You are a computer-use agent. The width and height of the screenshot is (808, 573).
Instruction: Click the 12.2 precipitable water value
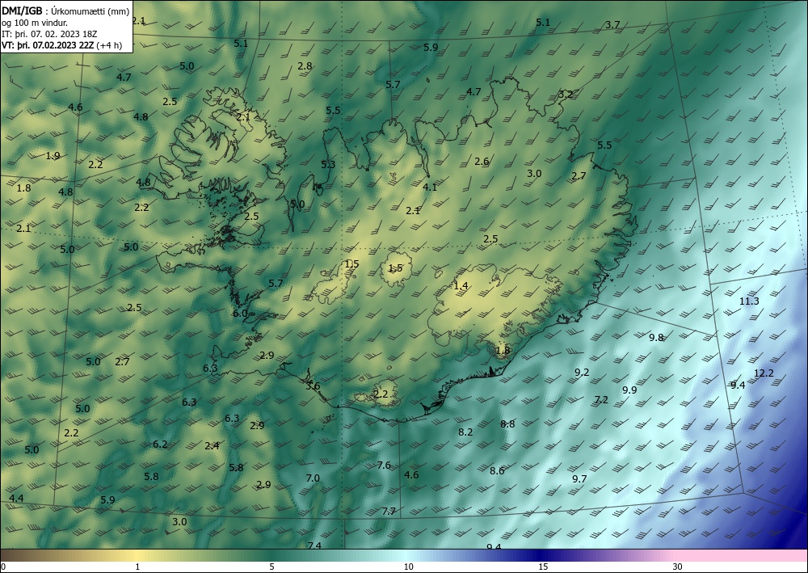[x=764, y=373]
